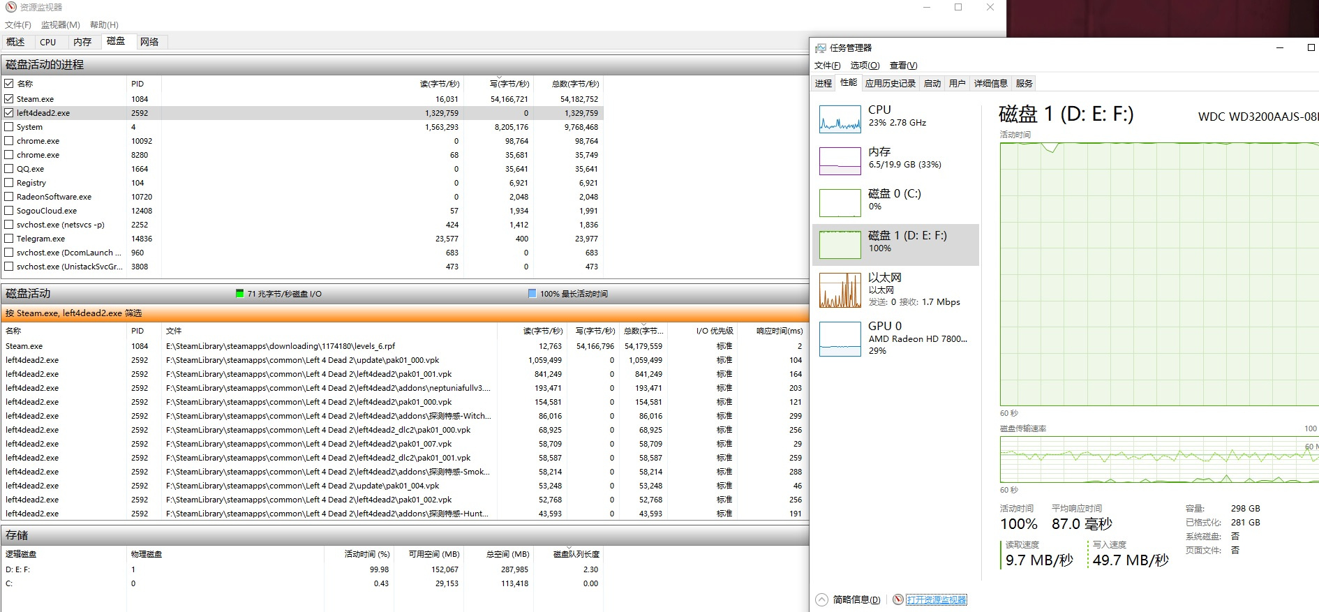Toggle the select-all 名称 header checkbox
This screenshot has height=612, width=1319.
[x=9, y=84]
